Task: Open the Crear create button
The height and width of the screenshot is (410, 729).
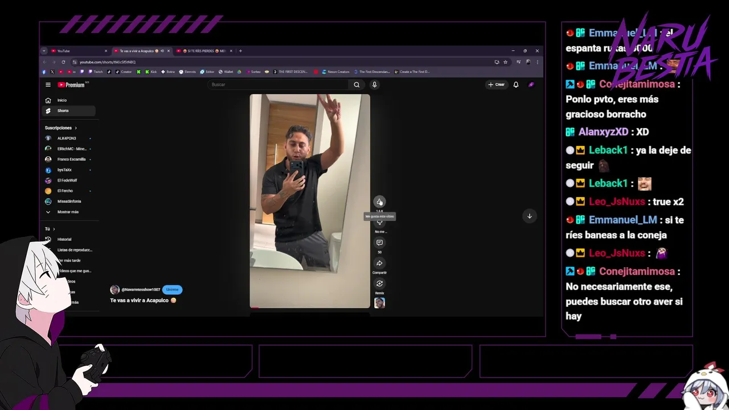Action: click(497, 85)
